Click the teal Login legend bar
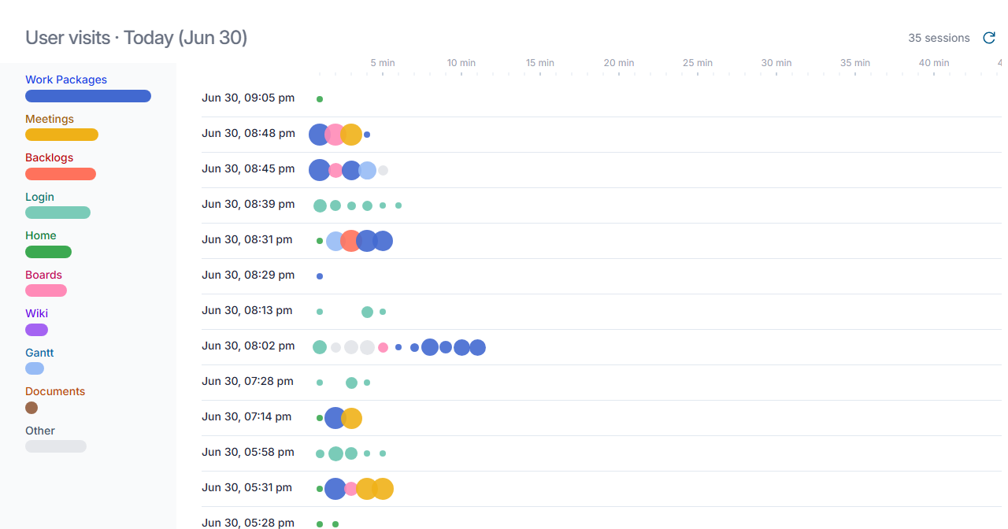 click(x=57, y=213)
